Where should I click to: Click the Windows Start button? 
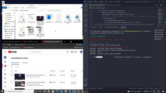click(2, 91)
